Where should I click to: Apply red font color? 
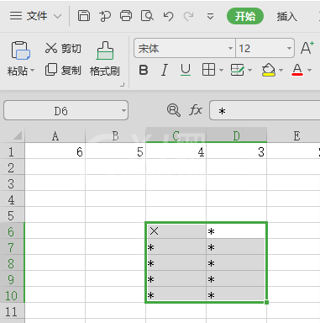(297, 70)
